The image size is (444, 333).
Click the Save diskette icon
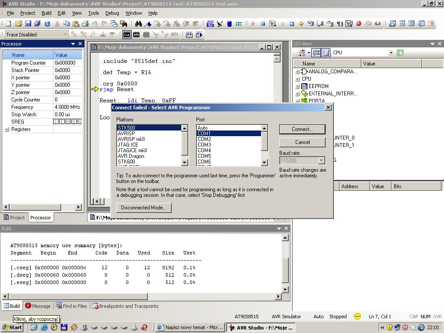click(28, 24)
